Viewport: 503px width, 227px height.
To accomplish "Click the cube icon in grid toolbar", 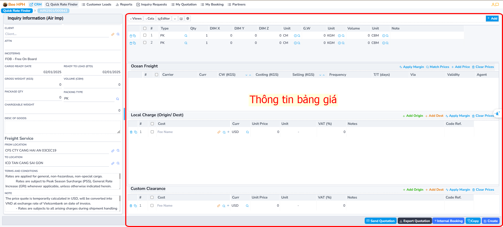I will tap(188, 19).
